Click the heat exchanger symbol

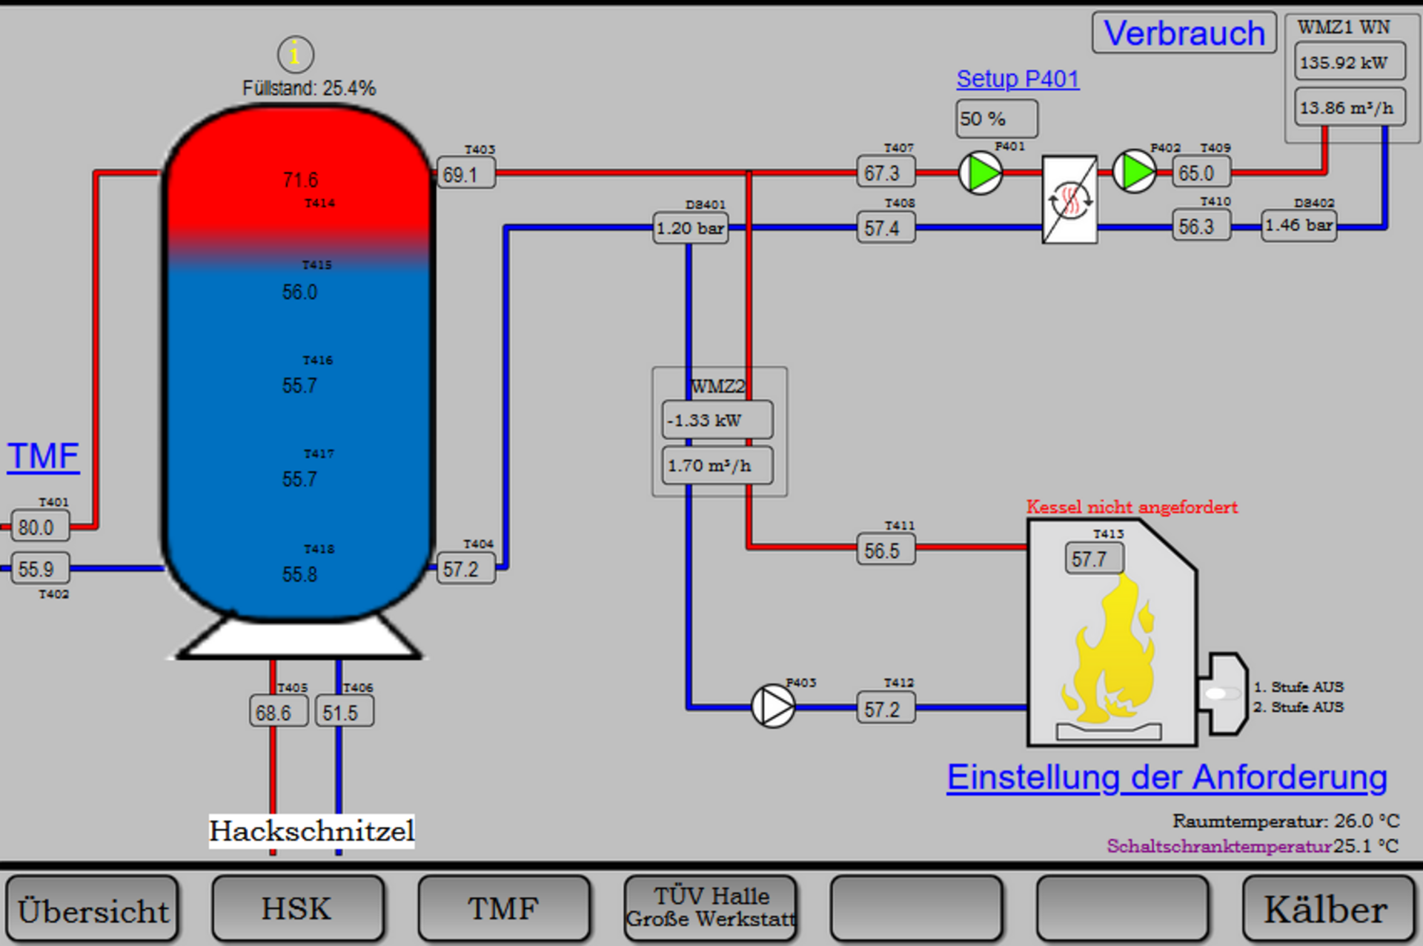1069,199
